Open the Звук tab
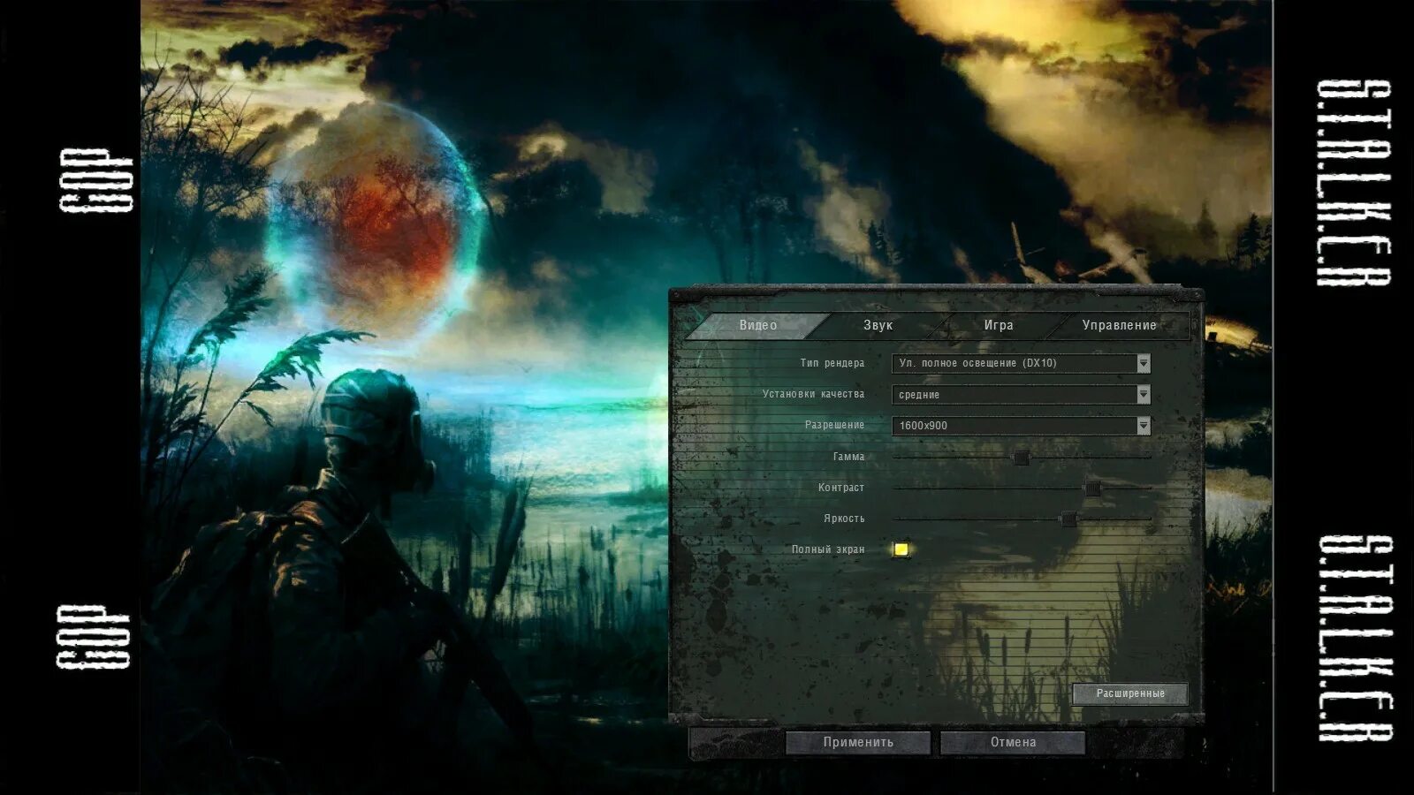The image size is (1414, 795). (878, 325)
